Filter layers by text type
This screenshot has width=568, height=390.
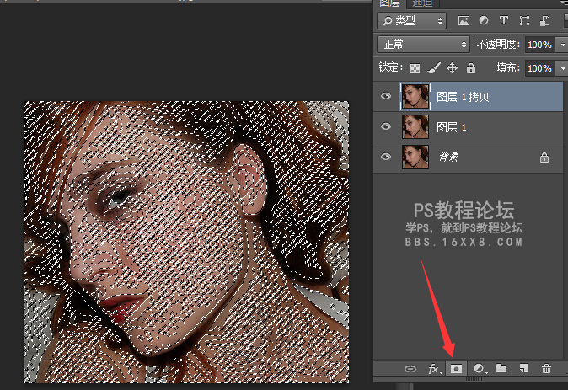point(504,20)
